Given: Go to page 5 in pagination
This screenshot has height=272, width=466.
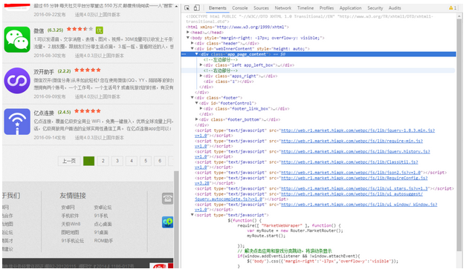Looking at the screenshot, I should click(146, 161).
